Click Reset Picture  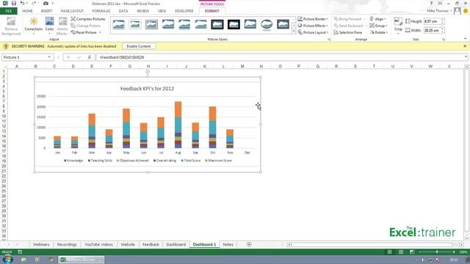pos(84,32)
